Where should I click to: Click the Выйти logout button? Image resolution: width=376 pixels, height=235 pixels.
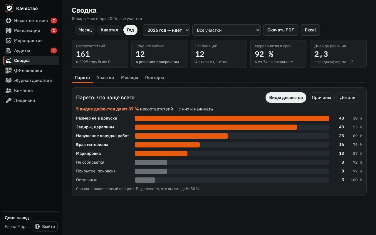coord(45,226)
